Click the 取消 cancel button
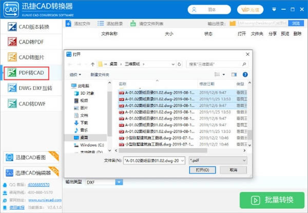The height and width of the screenshot is (213, 308). [x=234, y=170]
